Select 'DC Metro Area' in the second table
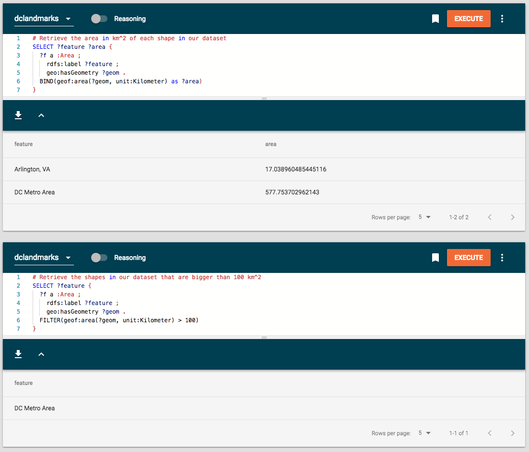529x452 pixels. [35, 408]
